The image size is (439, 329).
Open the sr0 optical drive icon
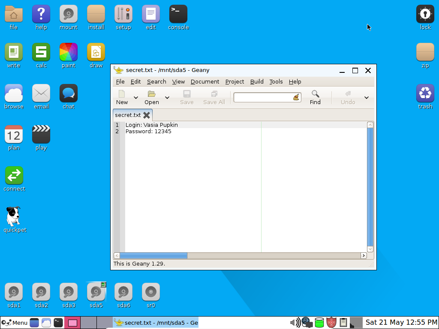click(x=151, y=292)
